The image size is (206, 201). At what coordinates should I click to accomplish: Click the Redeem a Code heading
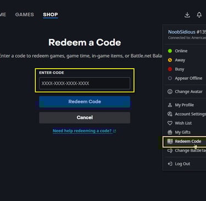[x=85, y=42]
